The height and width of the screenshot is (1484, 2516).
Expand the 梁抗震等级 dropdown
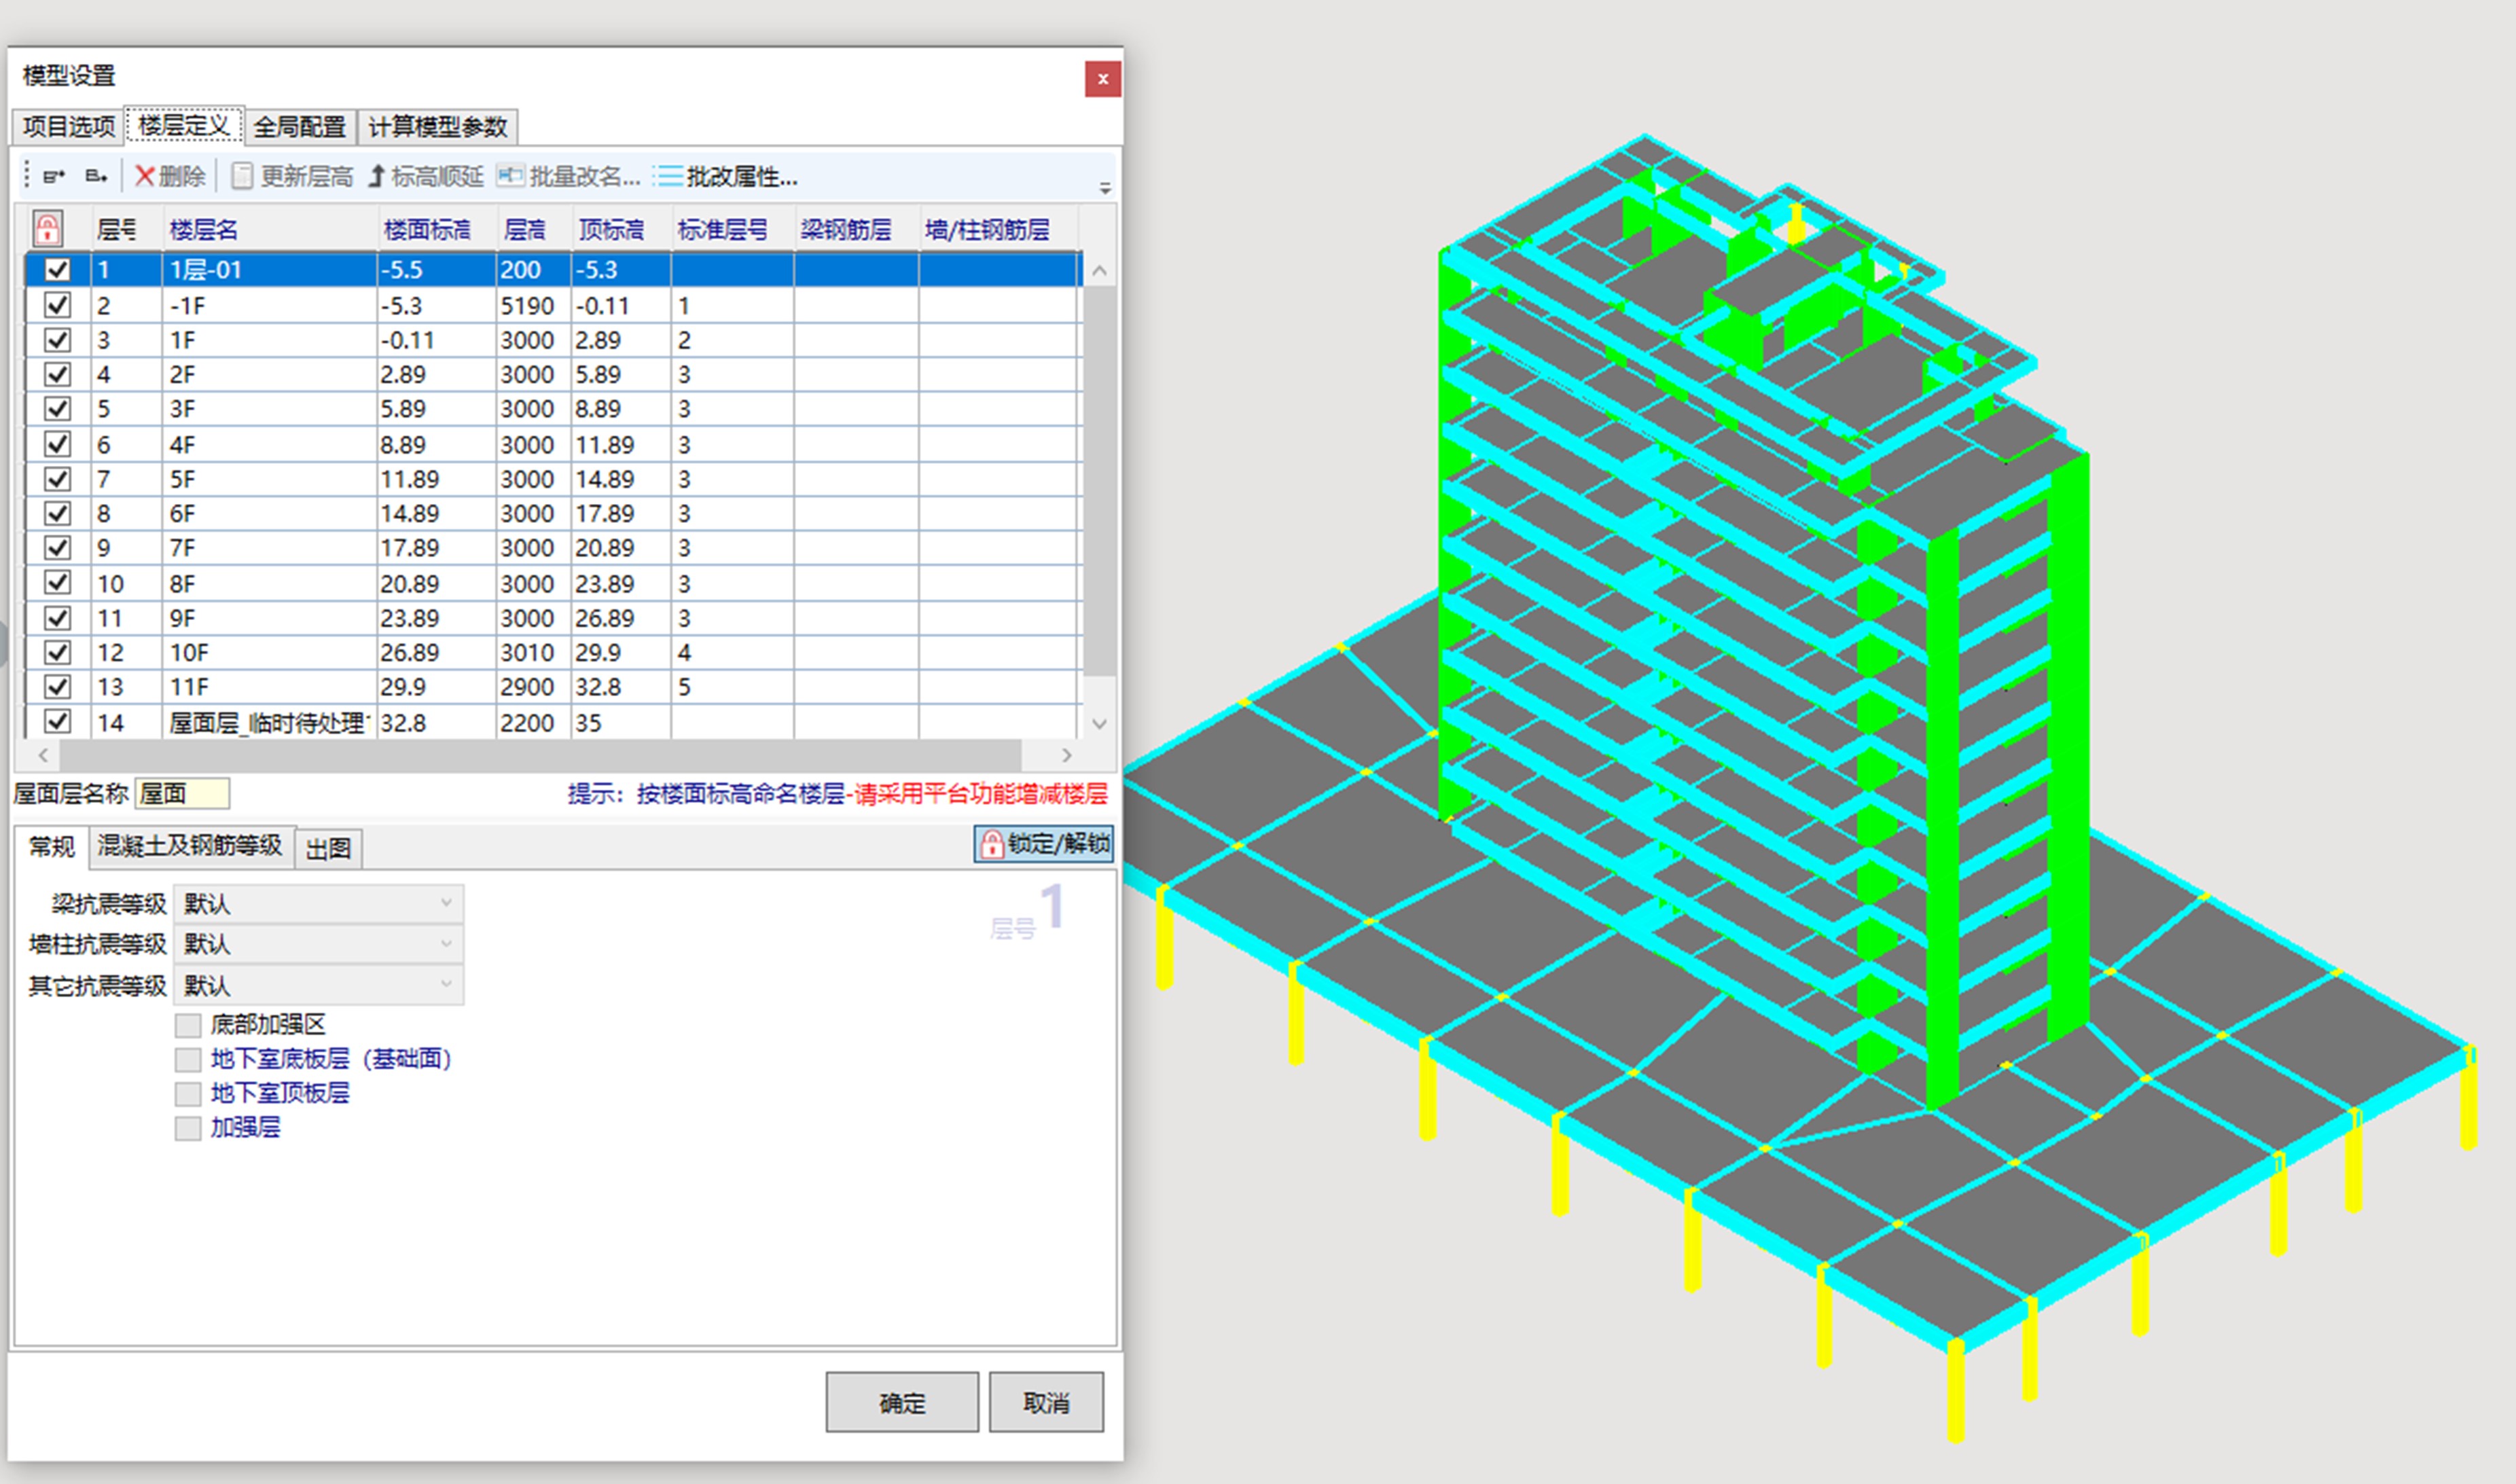coord(446,903)
